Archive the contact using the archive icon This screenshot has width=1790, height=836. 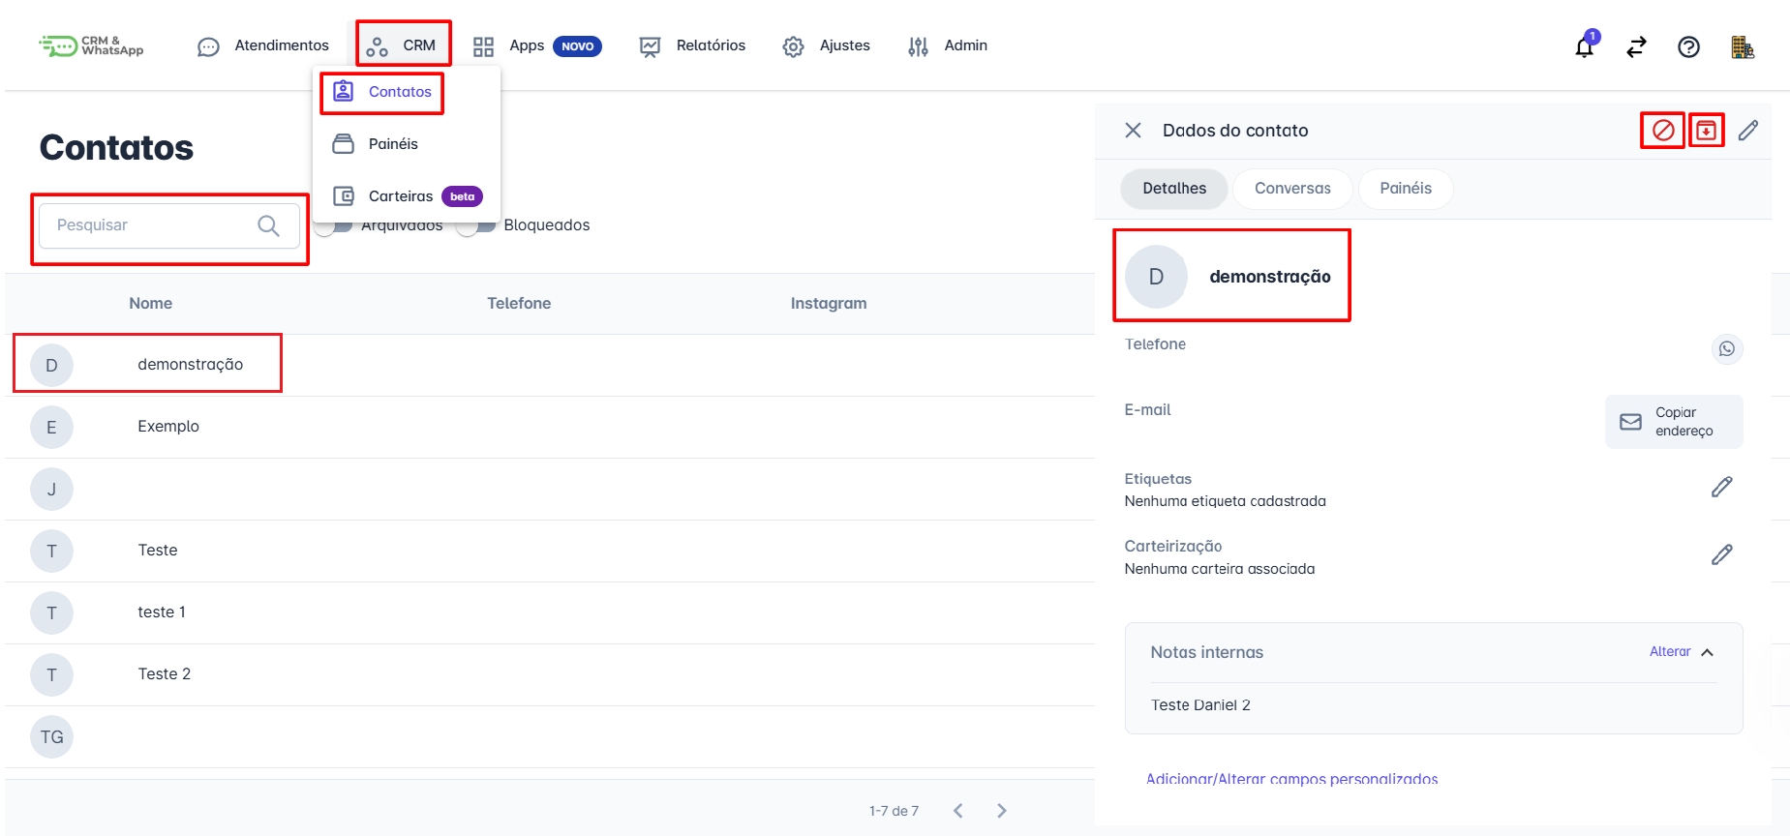(1706, 130)
